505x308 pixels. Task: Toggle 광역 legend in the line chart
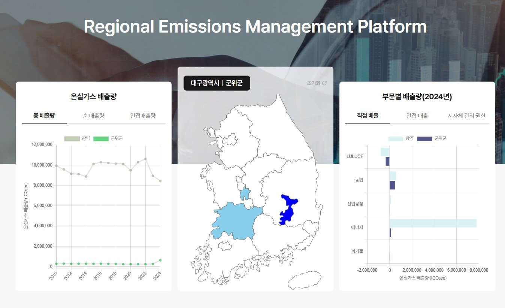pyautogui.click(x=77, y=138)
